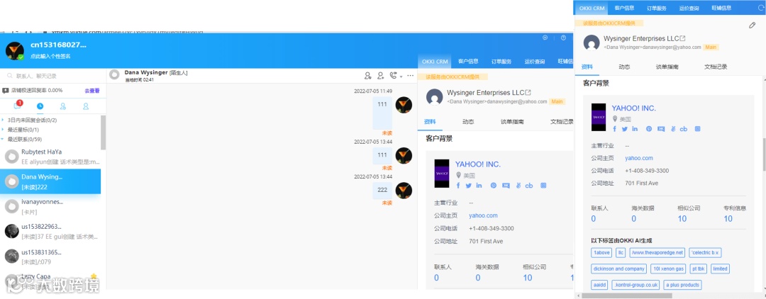Switch to 运价查询 tab in right panel
This screenshot has width=766, height=299.
pyautogui.click(x=689, y=8)
